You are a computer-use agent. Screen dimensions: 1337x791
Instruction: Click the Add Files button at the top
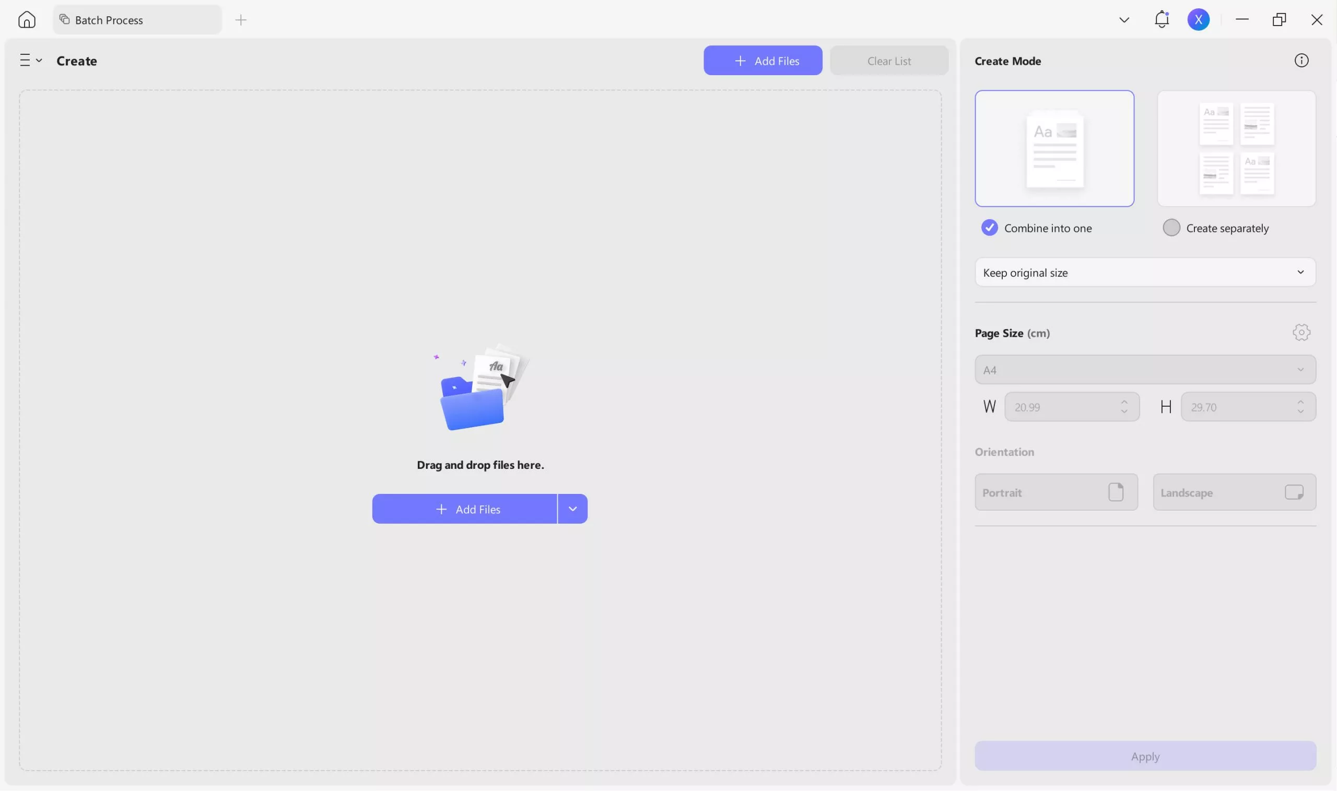pos(763,60)
